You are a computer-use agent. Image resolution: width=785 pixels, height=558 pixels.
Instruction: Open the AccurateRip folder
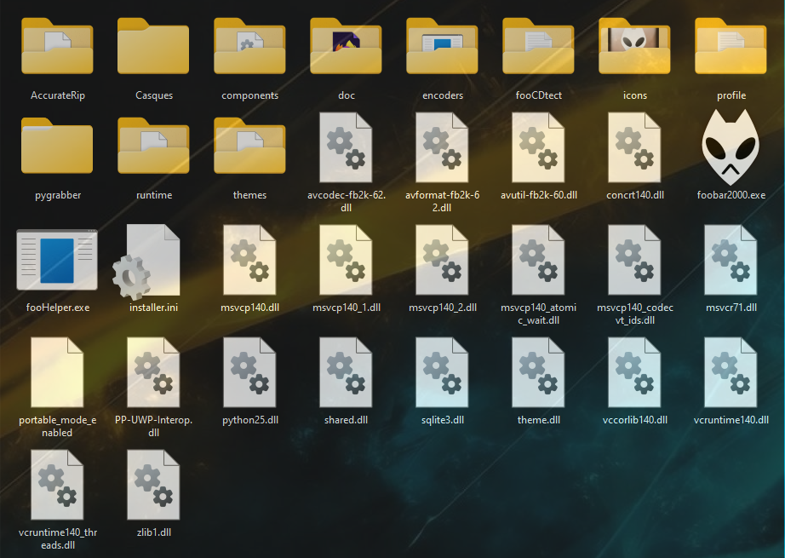[57, 46]
